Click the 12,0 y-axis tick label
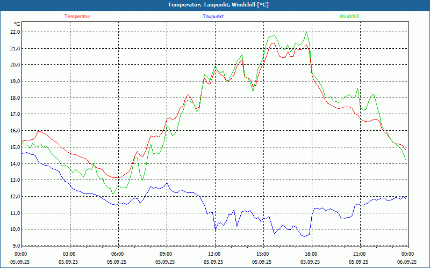 pos(15,196)
